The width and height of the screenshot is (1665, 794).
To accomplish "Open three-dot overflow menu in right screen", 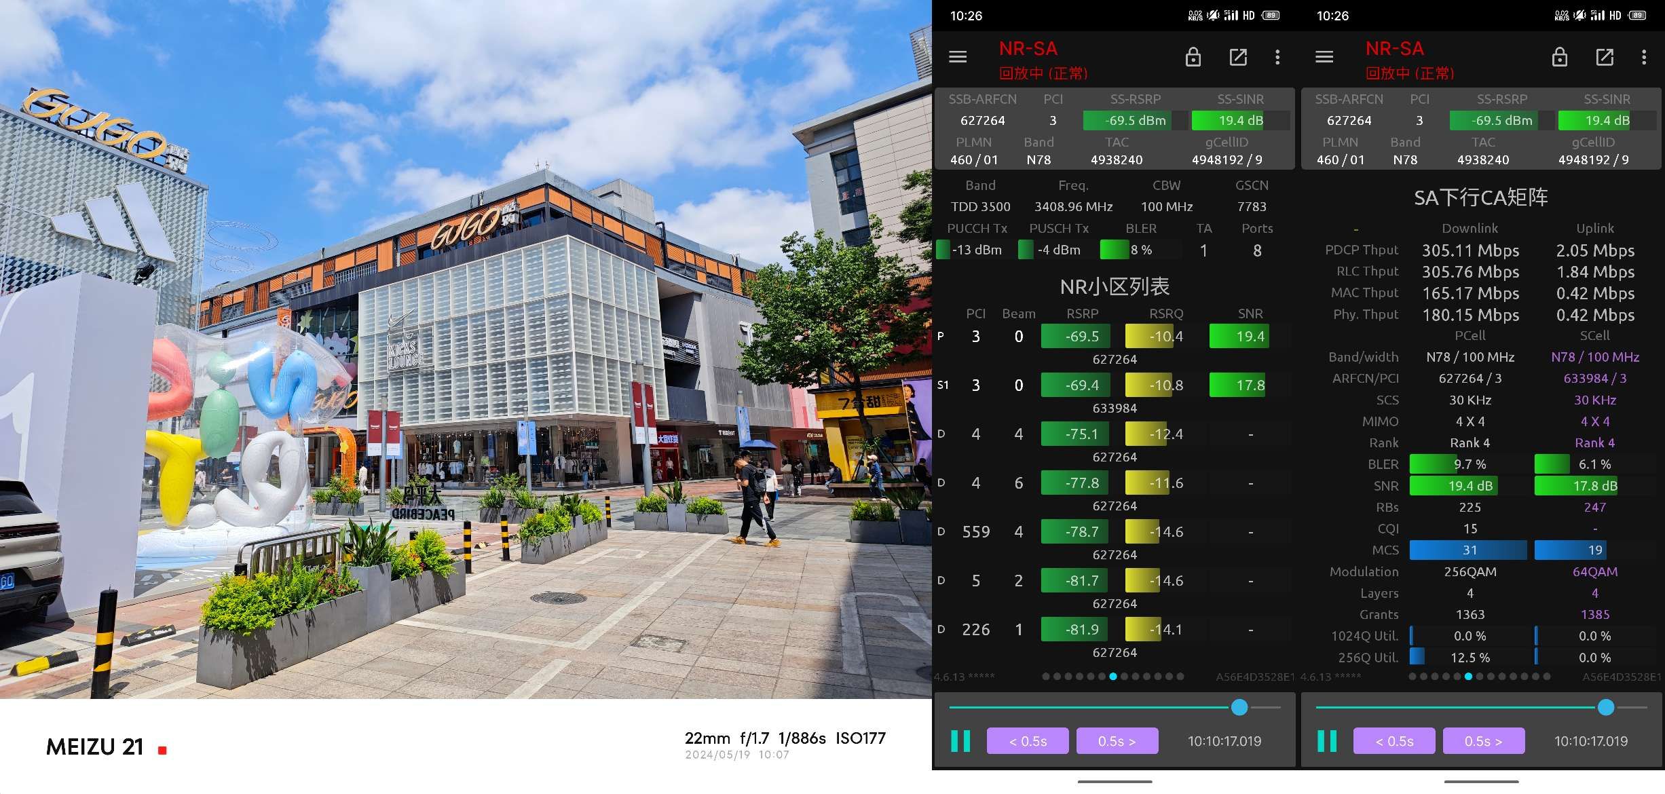I will pos(1644,57).
